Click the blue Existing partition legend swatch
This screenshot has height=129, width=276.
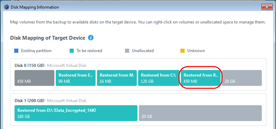[16, 51]
